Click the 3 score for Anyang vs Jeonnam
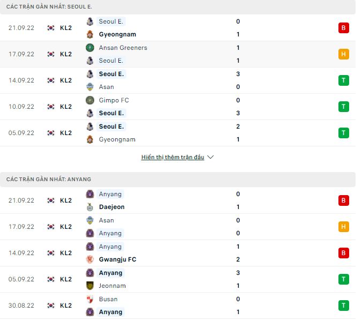 click(x=238, y=273)
